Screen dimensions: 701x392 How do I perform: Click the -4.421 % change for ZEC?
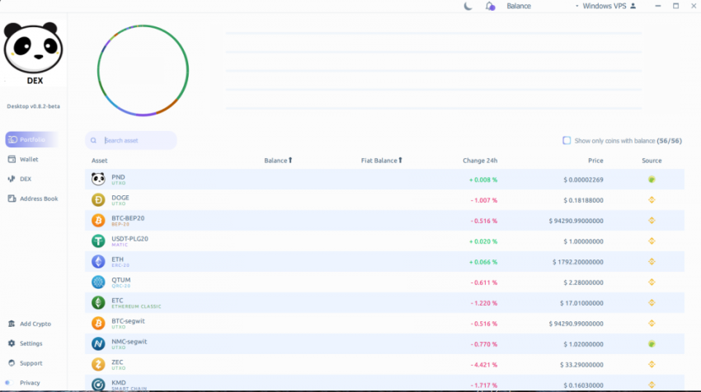pos(484,365)
